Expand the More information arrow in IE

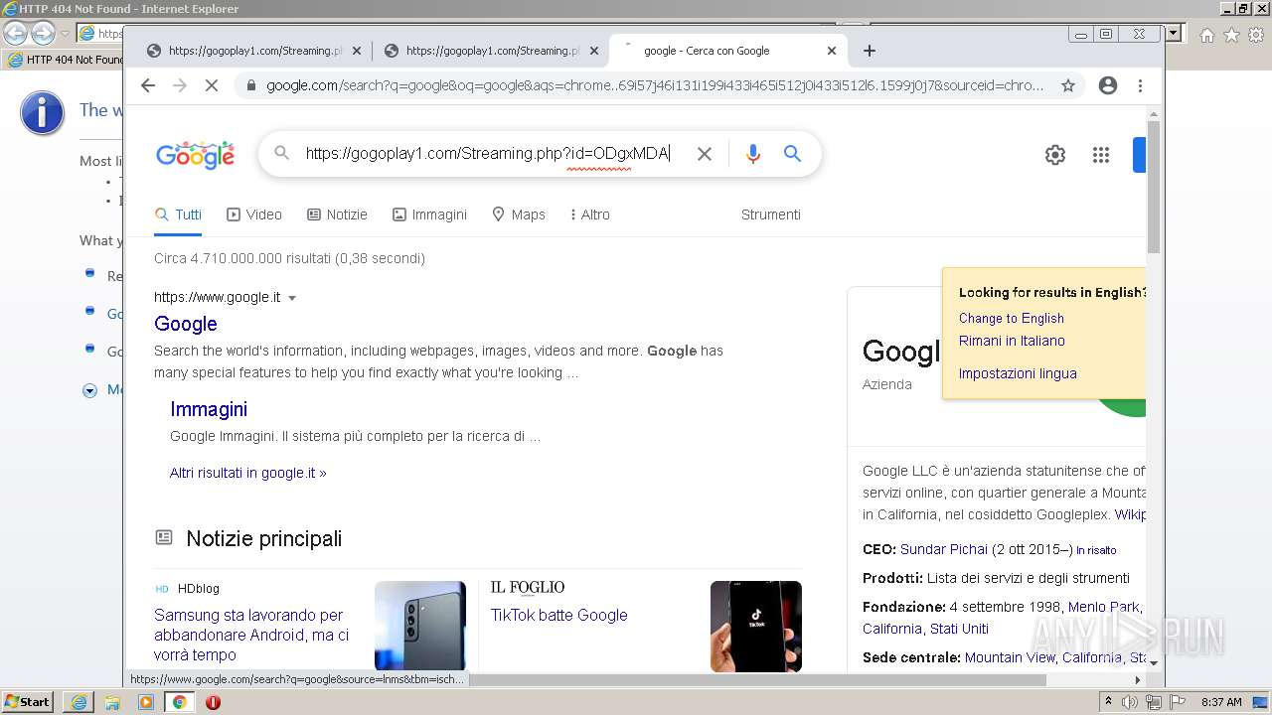(89, 390)
